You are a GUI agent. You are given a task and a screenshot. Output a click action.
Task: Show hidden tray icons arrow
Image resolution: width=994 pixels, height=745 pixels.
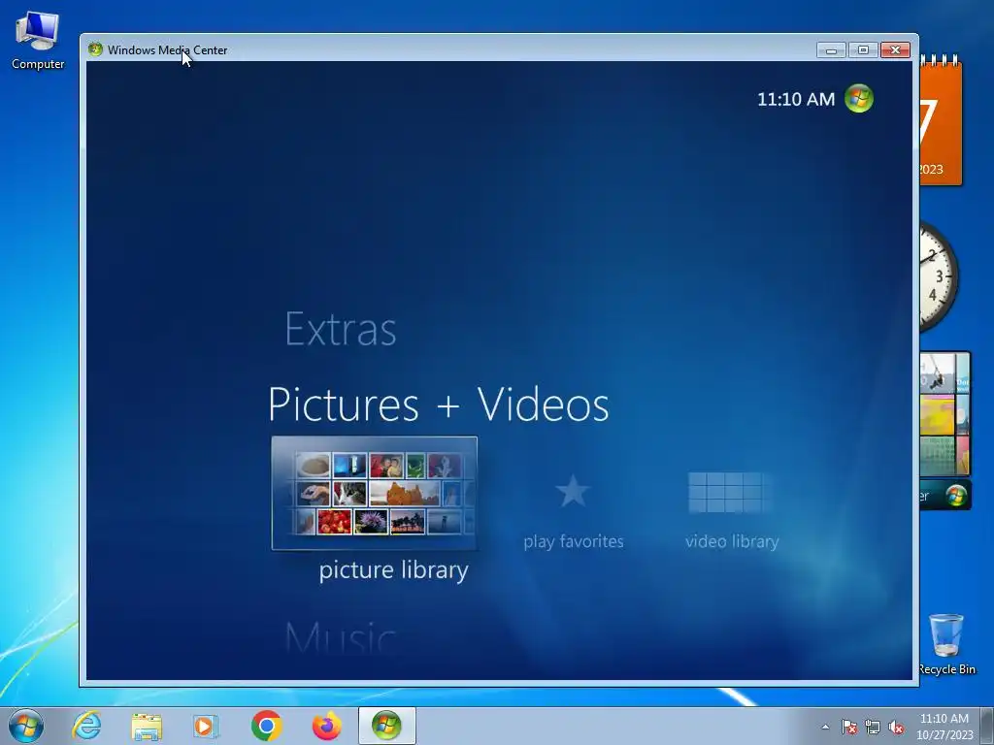(x=825, y=728)
